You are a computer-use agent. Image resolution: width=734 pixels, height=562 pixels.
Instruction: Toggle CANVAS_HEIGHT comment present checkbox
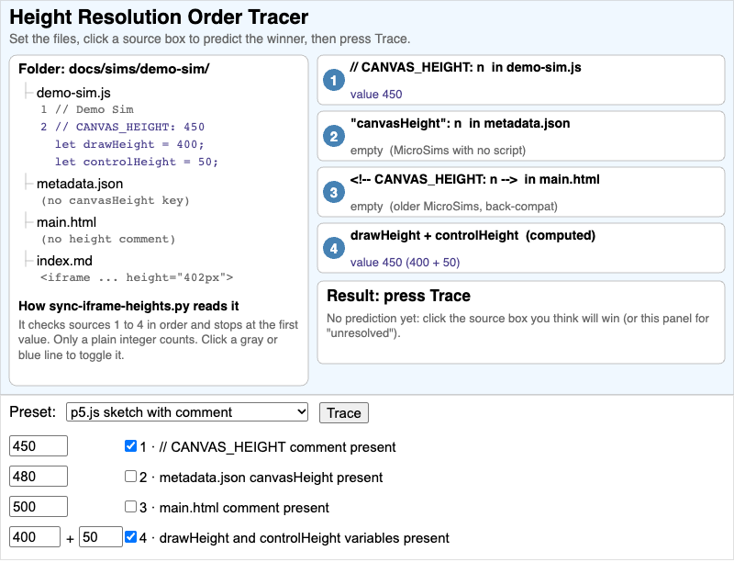130,446
